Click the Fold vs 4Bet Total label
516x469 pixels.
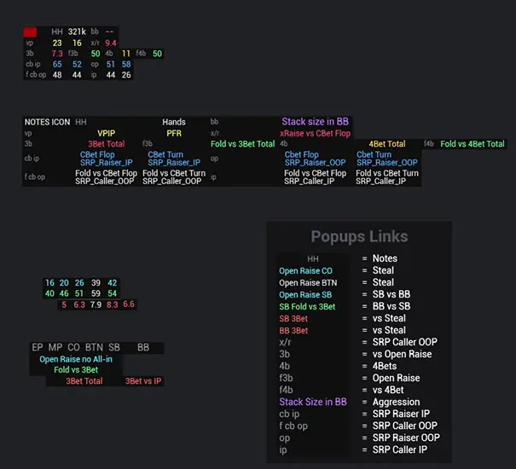coord(472,144)
